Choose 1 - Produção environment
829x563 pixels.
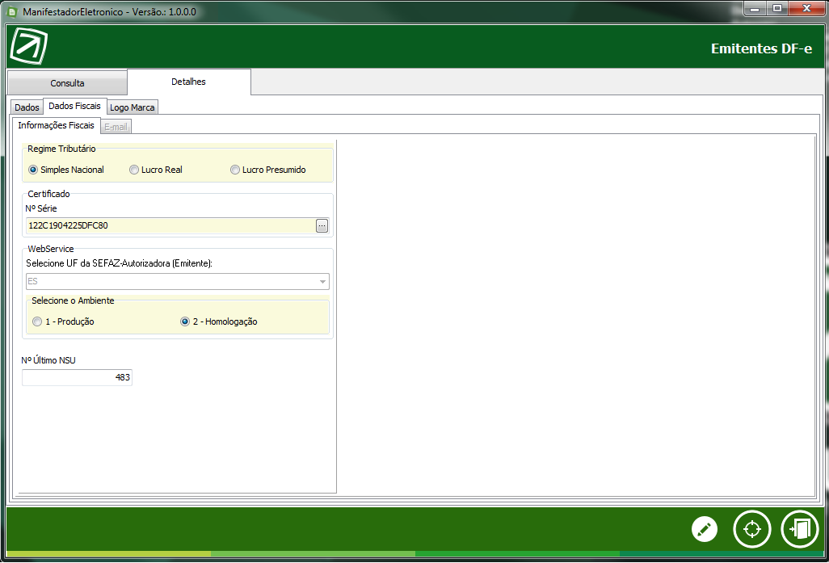64,321
